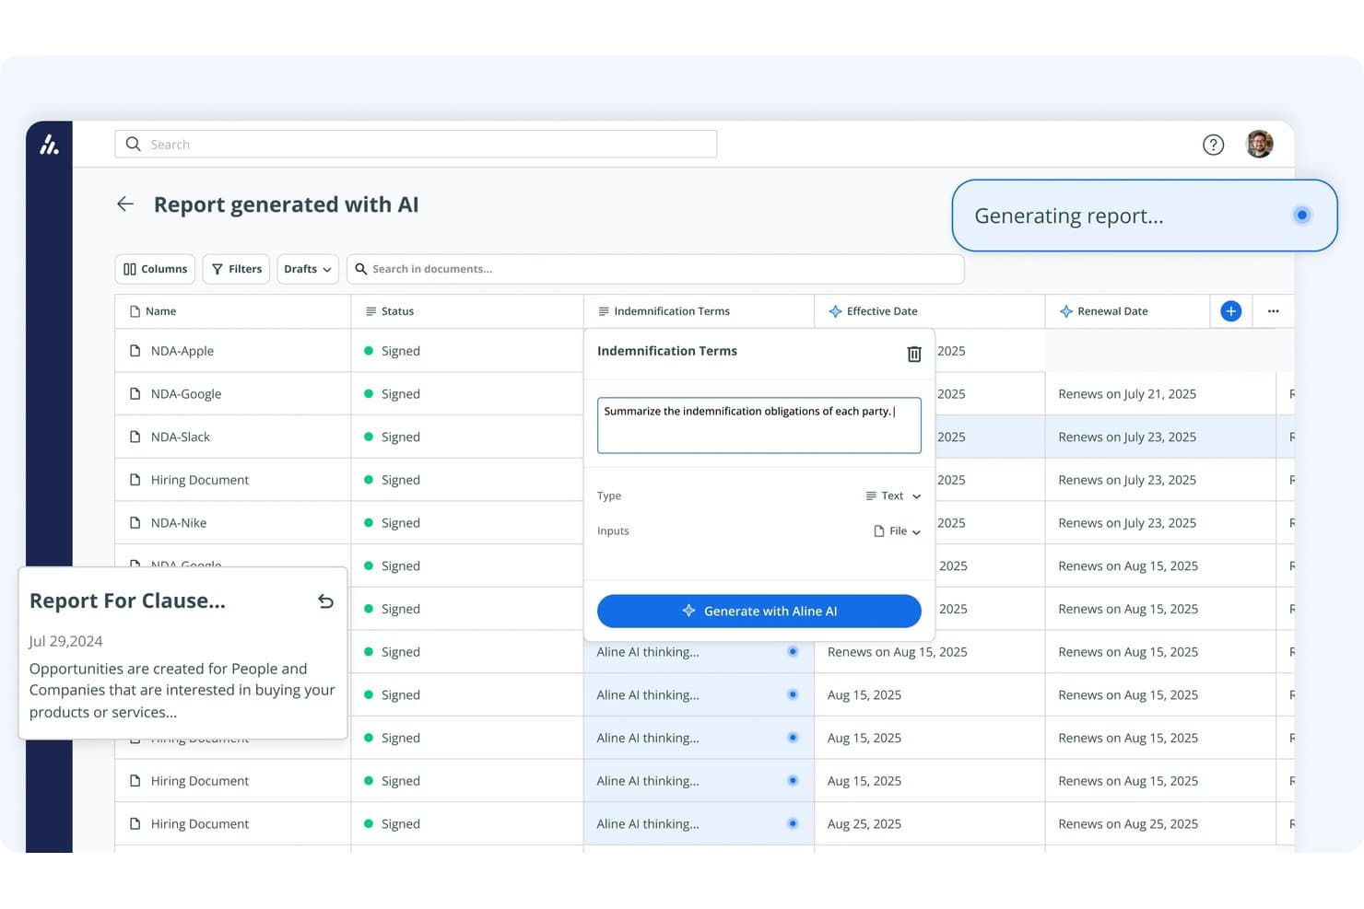This screenshot has height=909, width=1364.
Task: Delete the Indemnification Terms column with the trash icon
Action: (913, 354)
